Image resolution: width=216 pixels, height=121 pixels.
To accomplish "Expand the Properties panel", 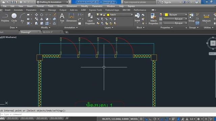I will 166,28.
